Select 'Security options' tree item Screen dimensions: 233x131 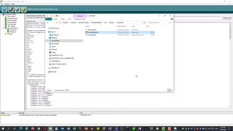pos(12,22)
